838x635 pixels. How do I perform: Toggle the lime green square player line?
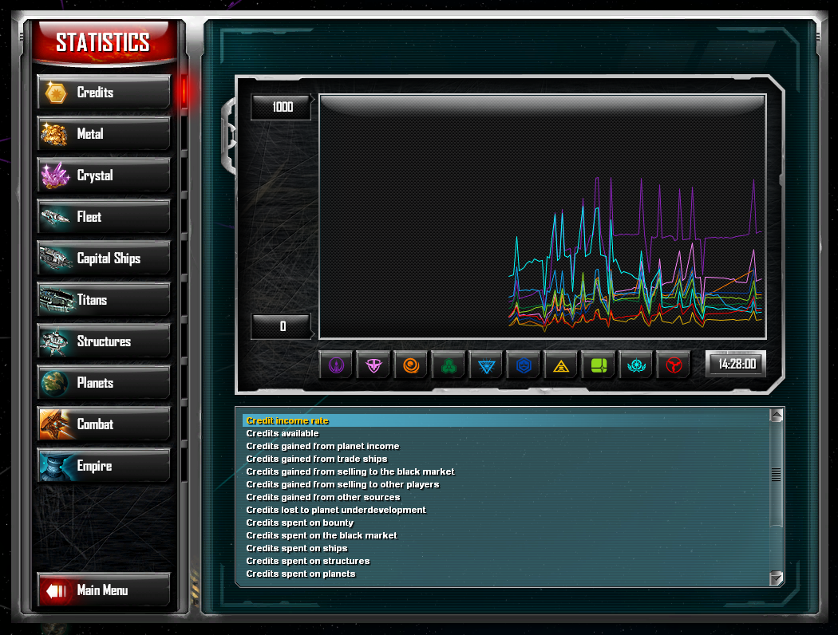click(x=599, y=365)
